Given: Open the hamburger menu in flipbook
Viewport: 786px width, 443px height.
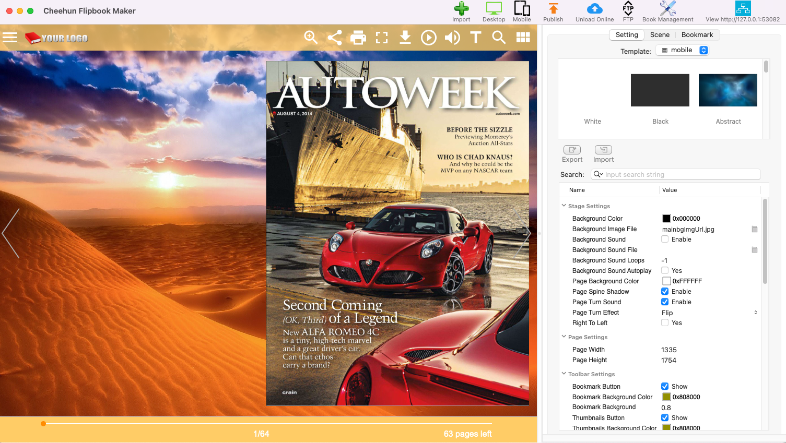Looking at the screenshot, I should [x=10, y=38].
